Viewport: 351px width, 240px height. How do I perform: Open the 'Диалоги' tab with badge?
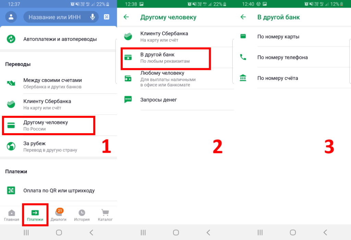click(x=58, y=215)
